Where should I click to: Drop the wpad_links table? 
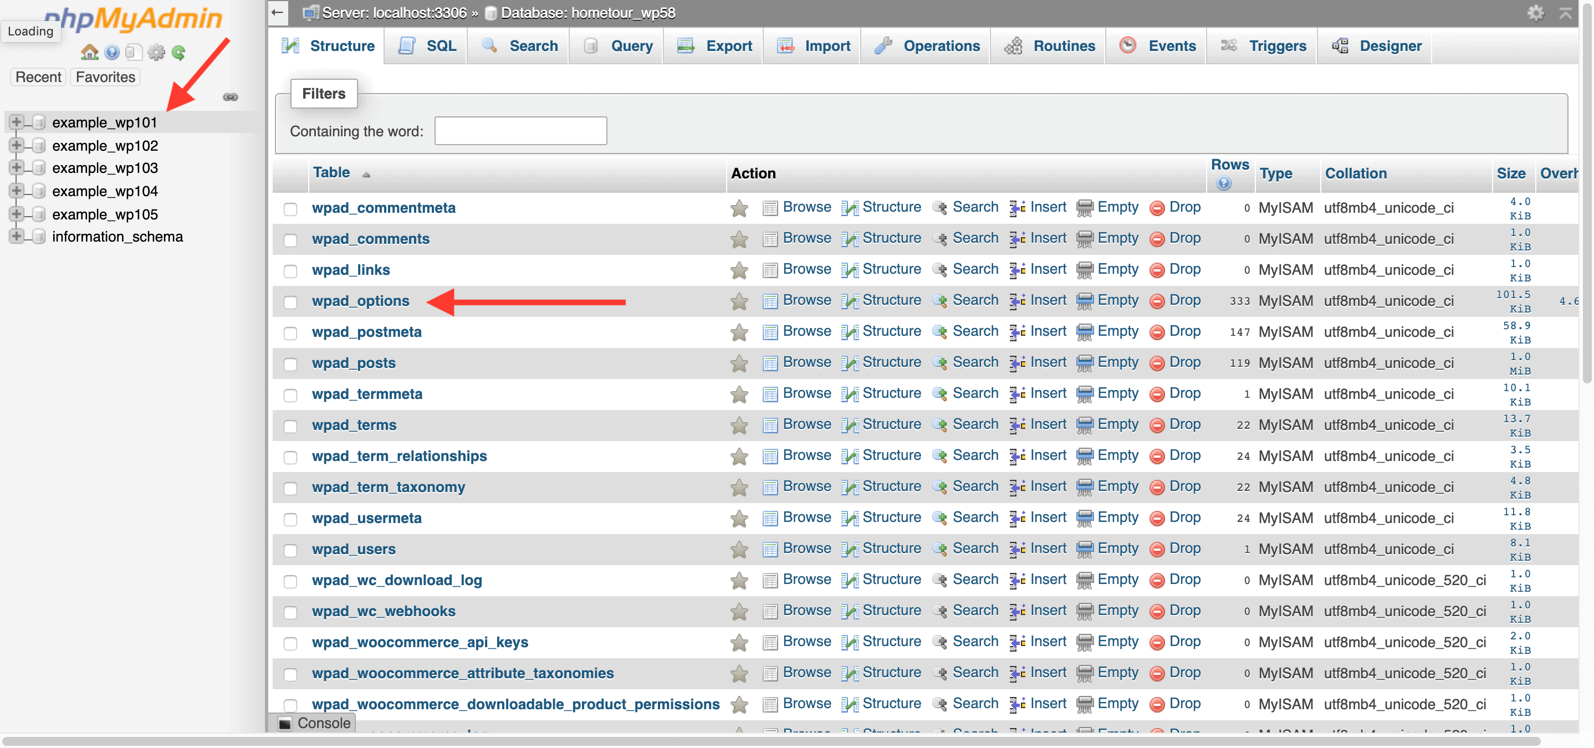1186,269
